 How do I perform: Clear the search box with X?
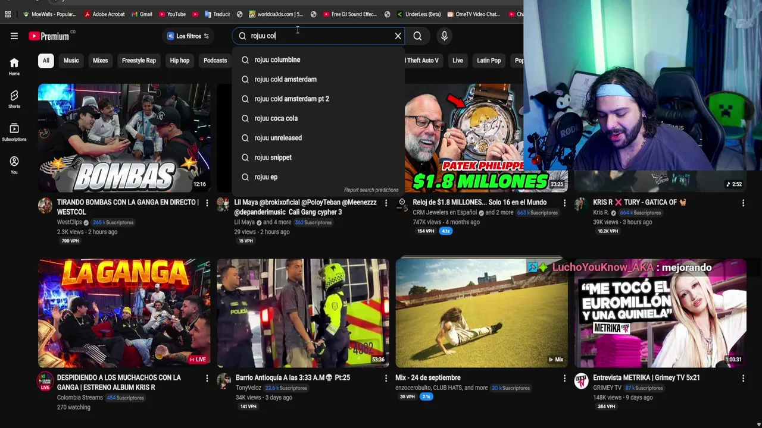pyautogui.click(x=398, y=36)
